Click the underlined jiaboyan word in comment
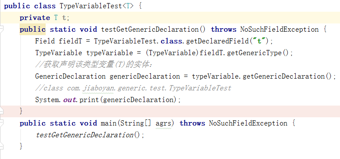This screenshot has height=159, width=340. pos(98,88)
